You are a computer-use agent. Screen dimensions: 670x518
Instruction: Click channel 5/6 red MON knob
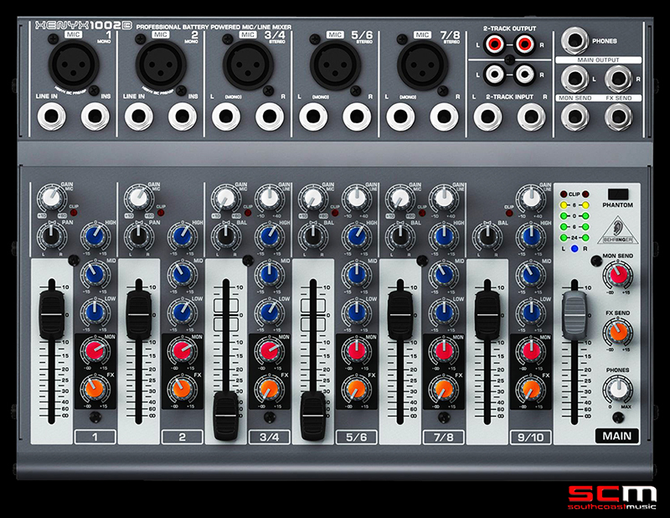pos(357,350)
